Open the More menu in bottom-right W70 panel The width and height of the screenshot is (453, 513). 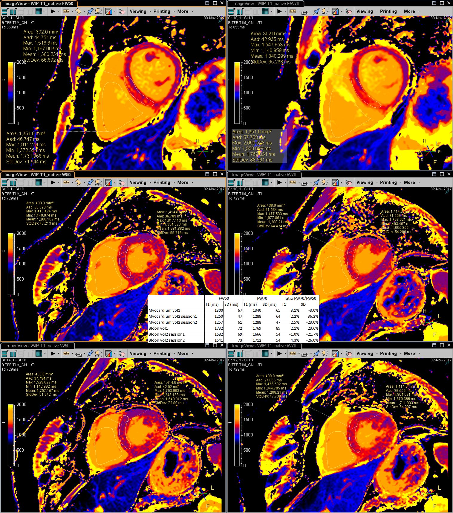tap(409, 354)
